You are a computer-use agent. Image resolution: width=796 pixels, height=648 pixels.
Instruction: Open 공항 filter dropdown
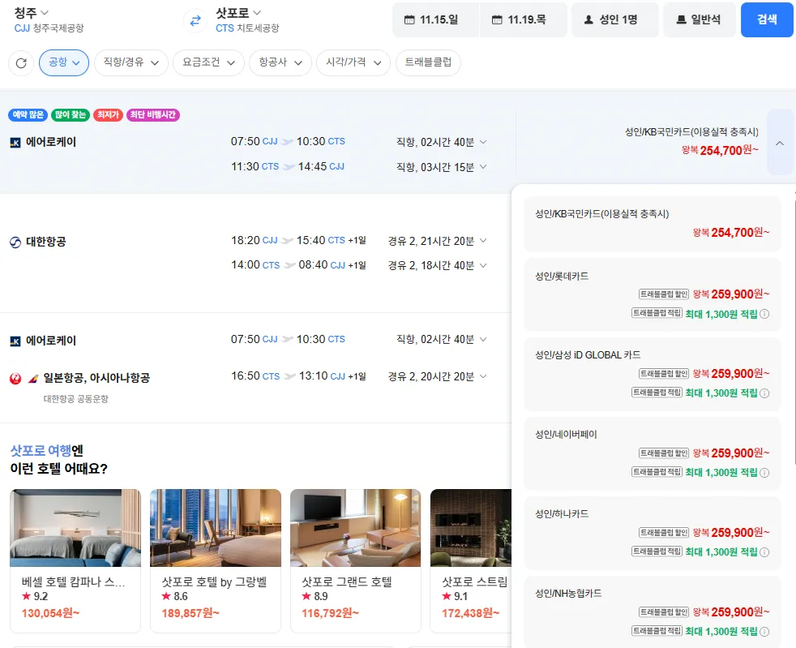point(64,63)
